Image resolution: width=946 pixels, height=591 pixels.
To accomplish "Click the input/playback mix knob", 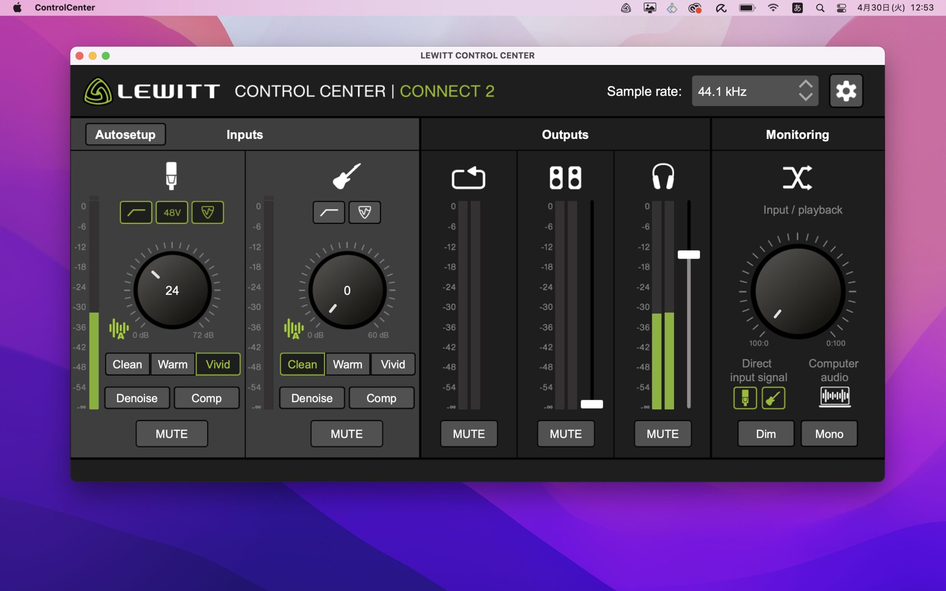I will coord(797,291).
